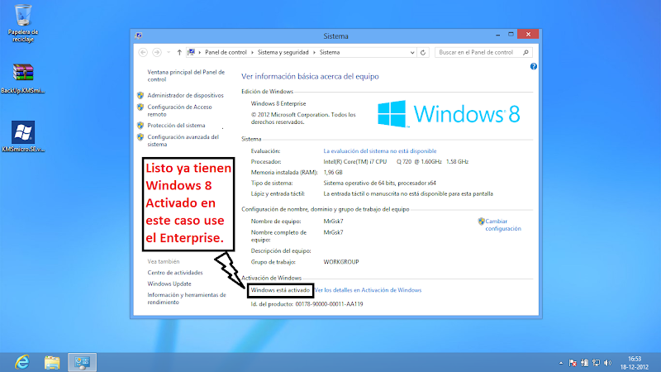This screenshot has width=661, height=372.
Task: Click the power/battery tray icon
Action: pos(584,363)
